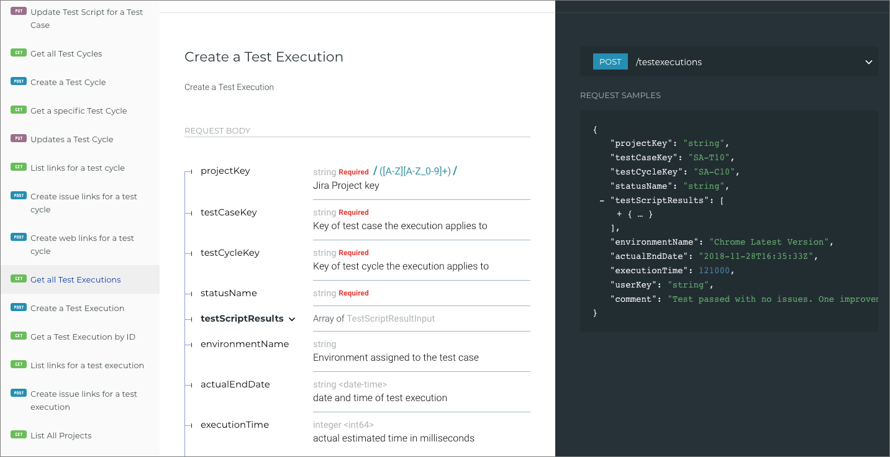
Task: Click the GET badge beside List All Projects
Action: (x=19, y=435)
